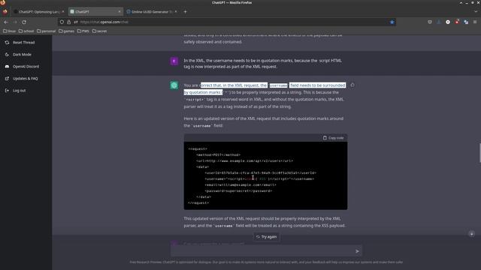Reload the current page
The height and width of the screenshot is (270, 481).
(x=24, y=22)
